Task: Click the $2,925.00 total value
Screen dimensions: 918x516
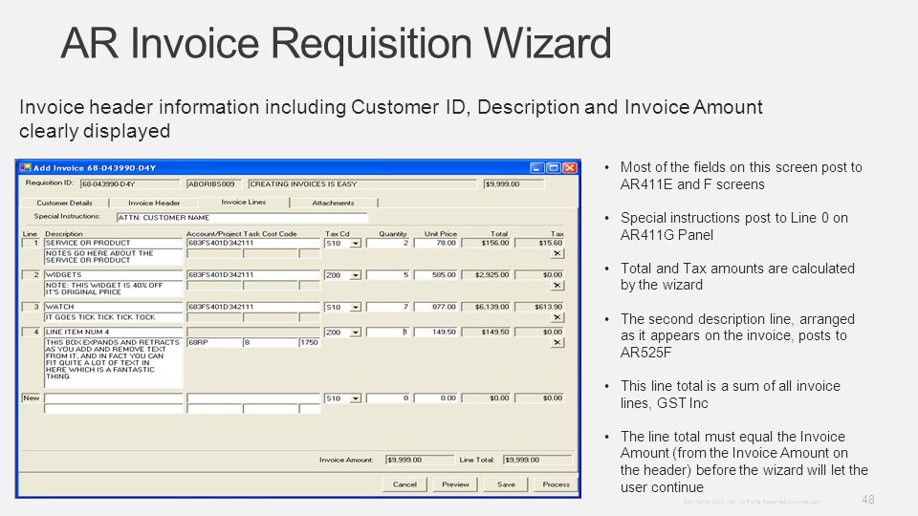Action: click(x=486, y=275)
